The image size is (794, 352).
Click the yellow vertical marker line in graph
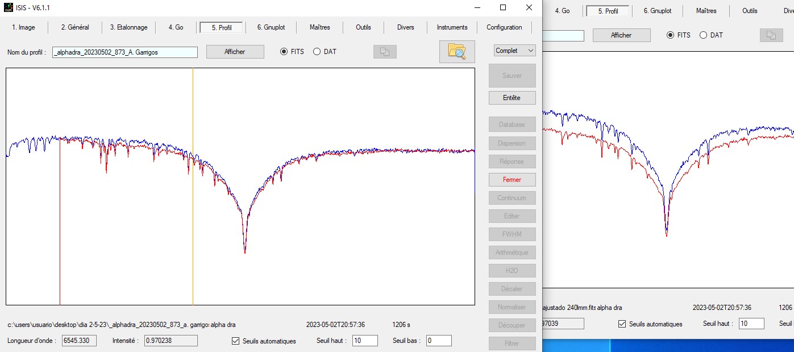(193, 239)
